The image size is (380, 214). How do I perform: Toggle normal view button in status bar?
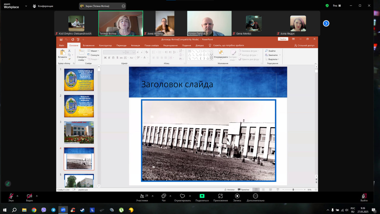click(x=256, y=189)
